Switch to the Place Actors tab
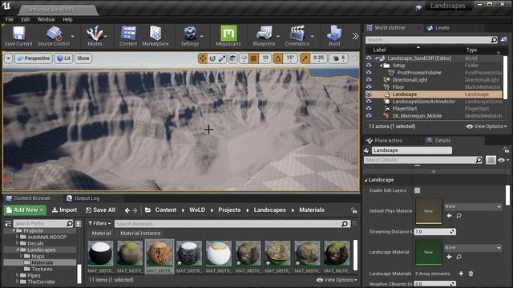This screenshot has height=288, width=513. (388, 141)
